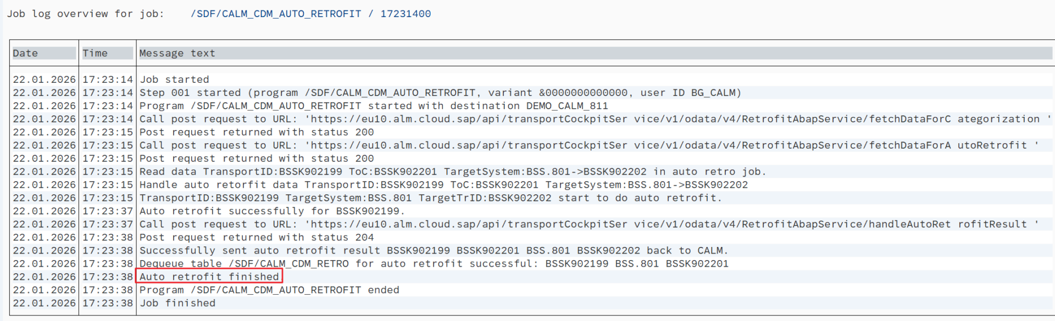Click the Message text column header
1055x321 pixels.
pyautogui.click(x=177, y=53)
